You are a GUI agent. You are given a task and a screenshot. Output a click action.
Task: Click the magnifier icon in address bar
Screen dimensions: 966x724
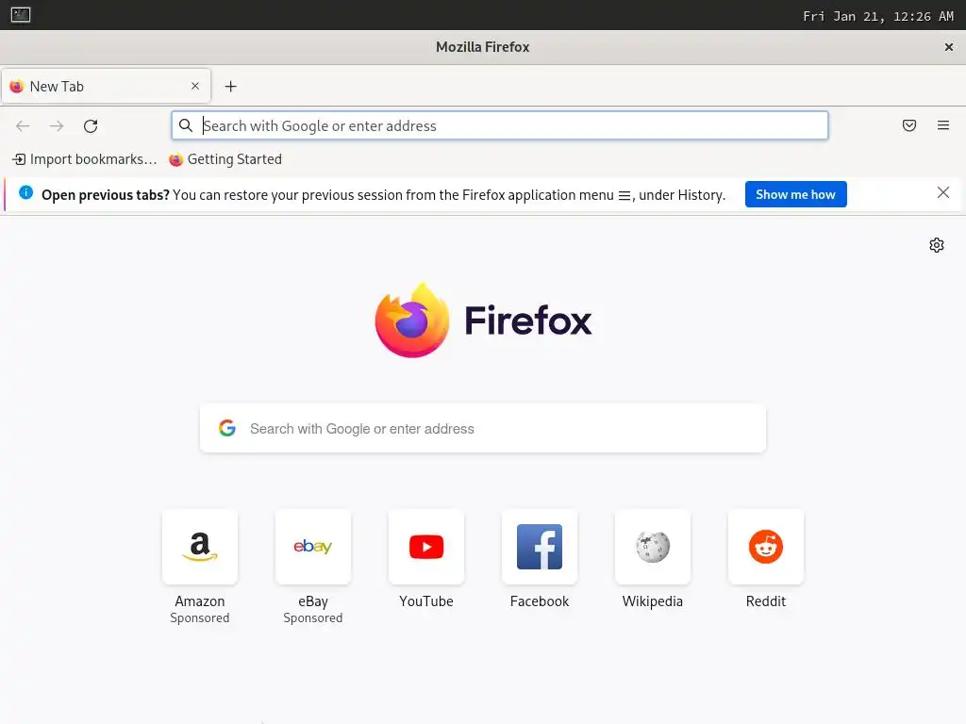click(x=186, y=125)
